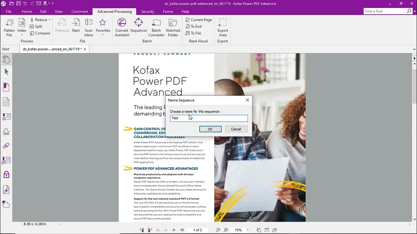Open the 75% zoom dropdown
The image size is (417, 234).
(x=248, y=230)
